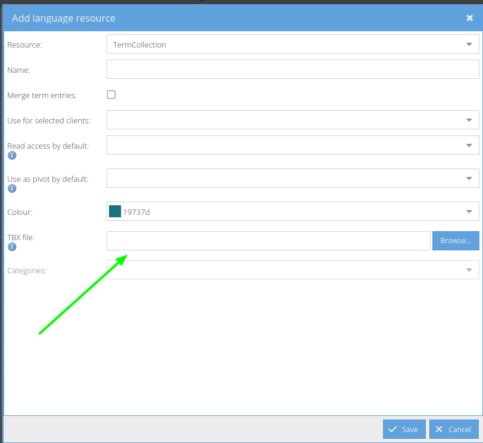Click the Browse... button for TBX file

click(x=455, y=241)
